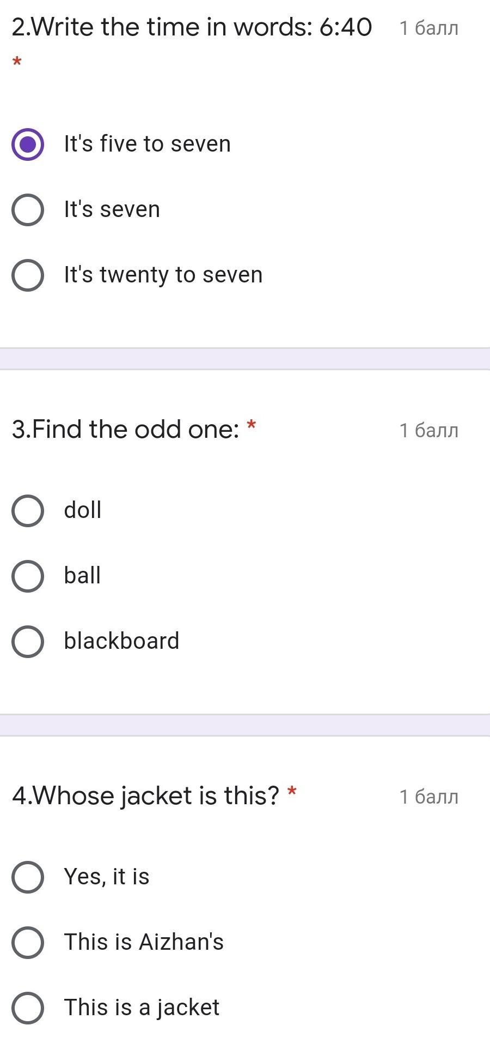Pick the "This is a jacket" radio button
490x1055 pixels.
(28, 1008)
